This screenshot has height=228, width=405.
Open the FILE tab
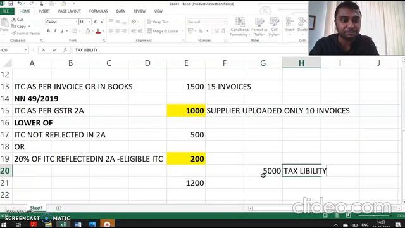[6, 11]
